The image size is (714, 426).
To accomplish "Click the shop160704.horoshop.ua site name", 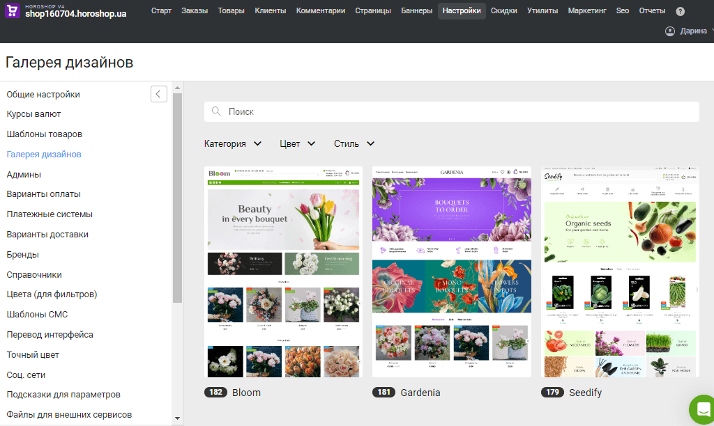I will click(x=75, y=14).
